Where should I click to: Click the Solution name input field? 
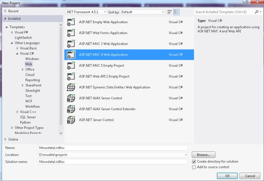113,162
